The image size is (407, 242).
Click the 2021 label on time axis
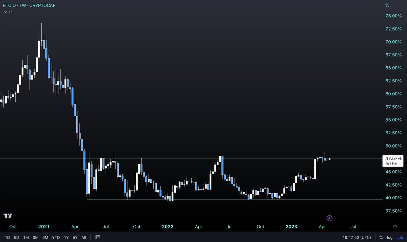click(x=44, y=227)
